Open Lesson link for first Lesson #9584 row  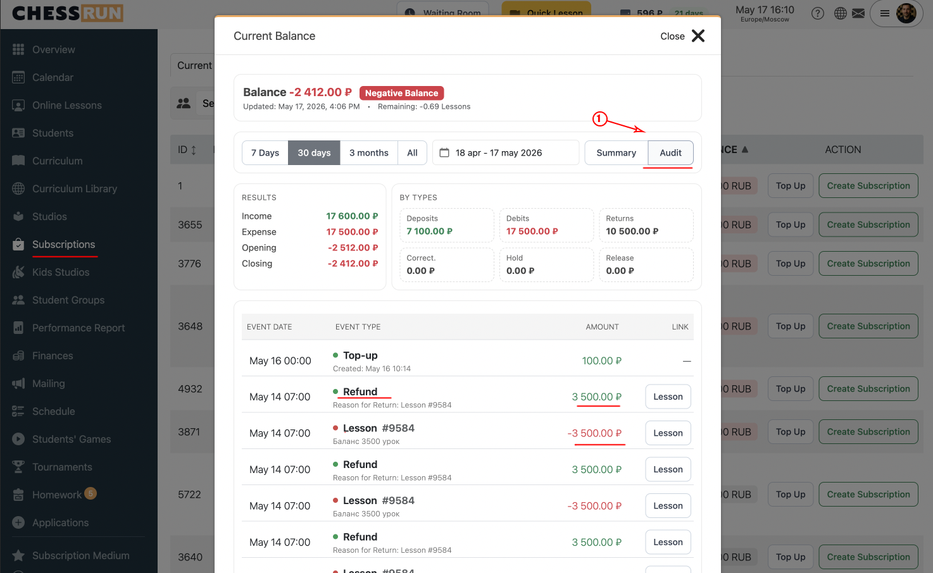668,433
